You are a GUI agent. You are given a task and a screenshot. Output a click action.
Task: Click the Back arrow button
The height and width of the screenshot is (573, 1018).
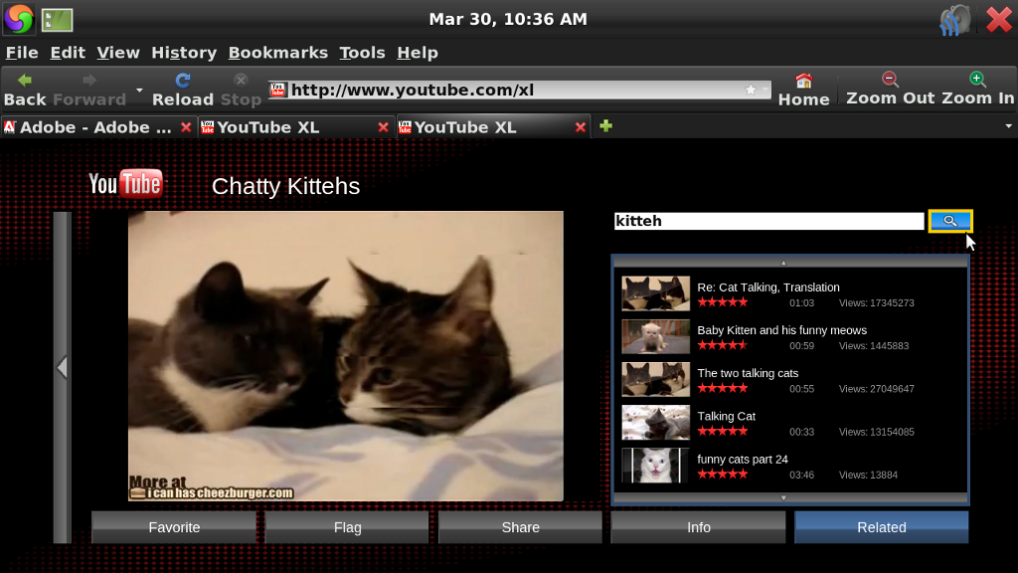pyautogui.click(x=25, y=89)
